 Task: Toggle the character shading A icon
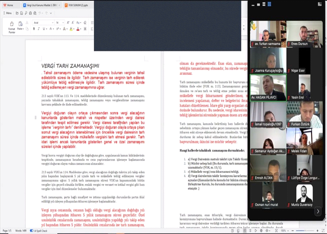pos(85,29)
